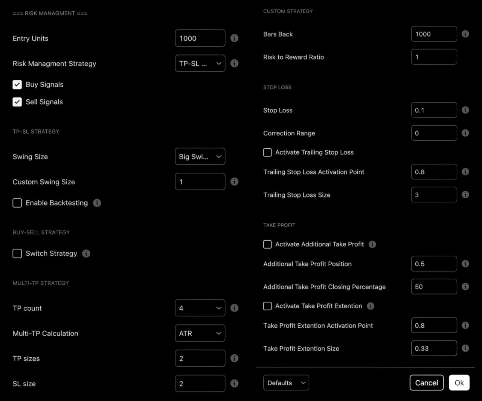Click the info icon beside Enable Backtesting
482x401 pixels.
point(97,203)
